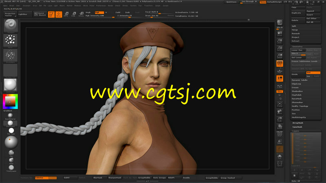Toggle Persp perspective view
This screenshot has width=326, height=183.
tap(280, 63)
